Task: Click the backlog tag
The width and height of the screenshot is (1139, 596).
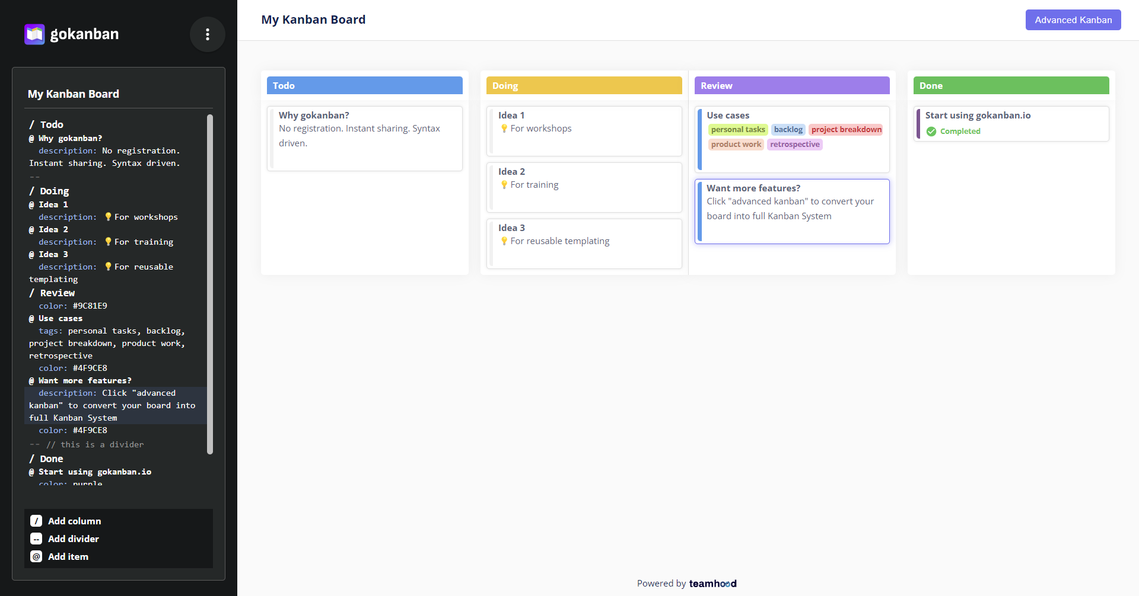Action: [x=788, y=129]
